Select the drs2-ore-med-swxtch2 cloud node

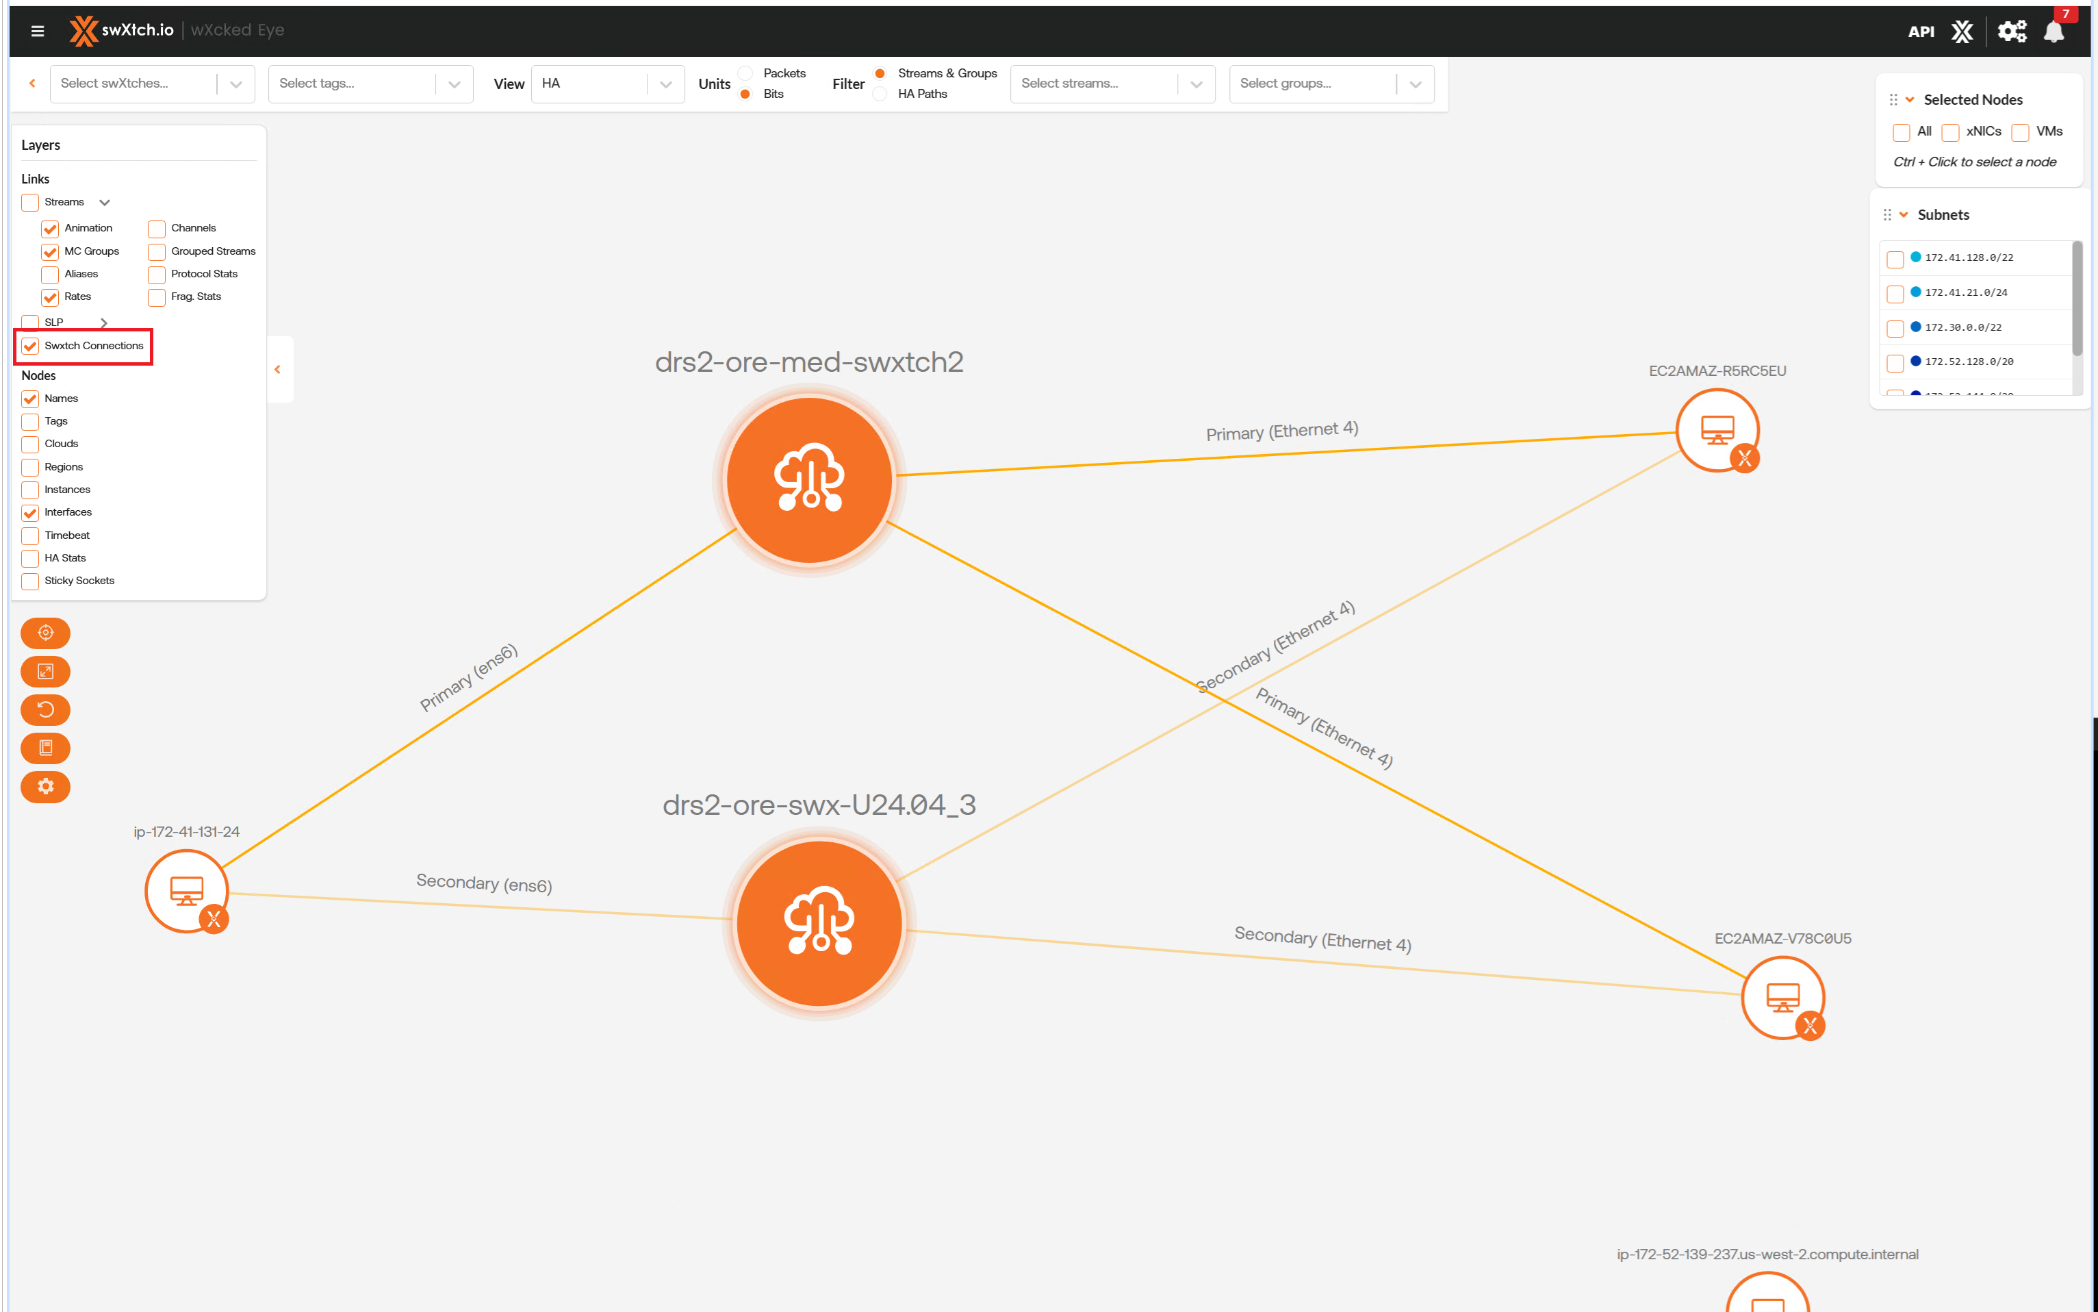pos(808,479)
